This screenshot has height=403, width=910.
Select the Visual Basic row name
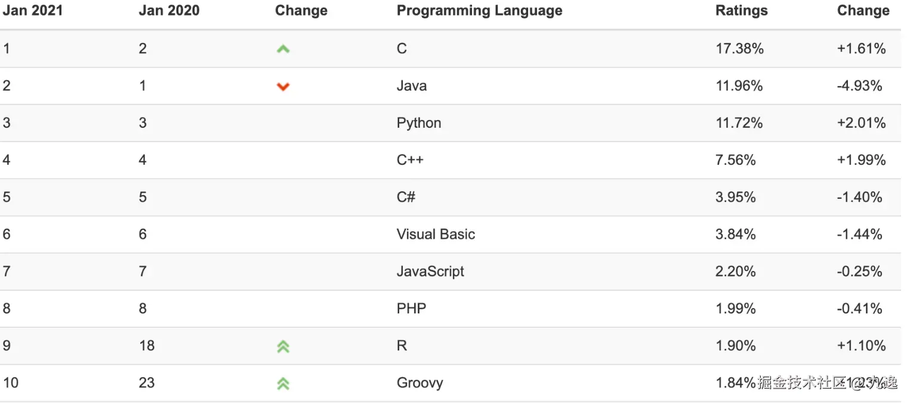tap(436, 234)
